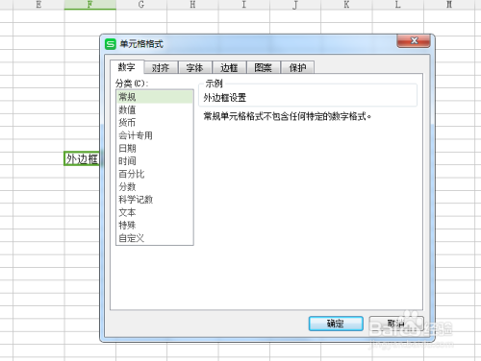
Task: Select 自定义 category
Action: [155, 238]
